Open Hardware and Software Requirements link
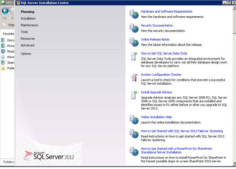Image resolution: width=236 pixels, height=169 pixels. 167,11
